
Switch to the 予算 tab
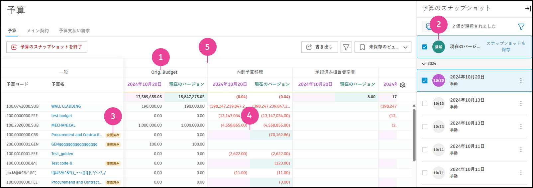tap(12, 31)
